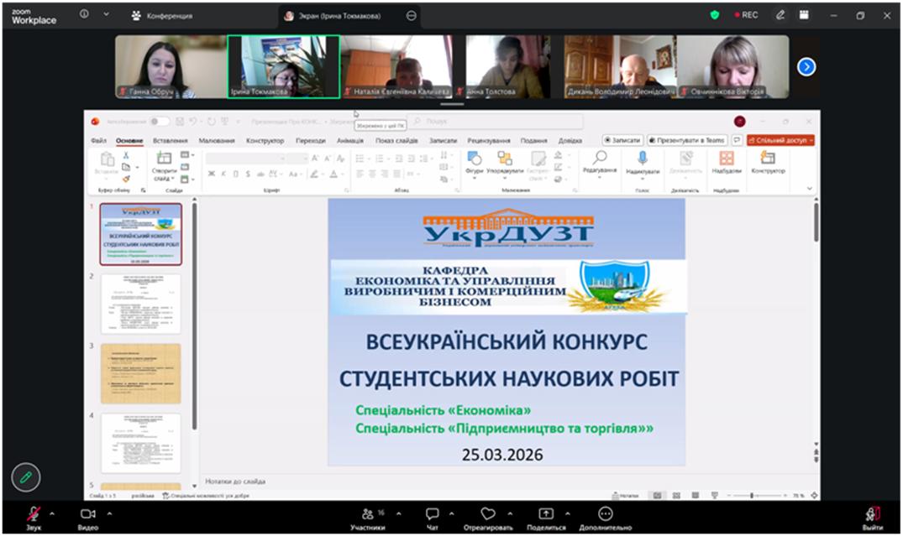Click the Спільний доступ share button
Image resolution: width=903 pixels, height=536 pixels.
pyautogui.click(x=780, y=140)
